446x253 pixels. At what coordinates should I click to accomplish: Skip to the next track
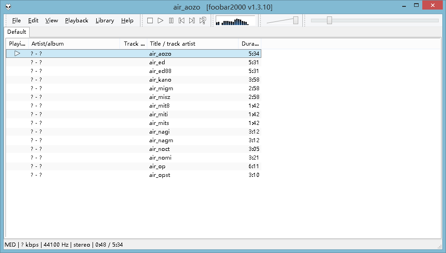click(192, 21)
